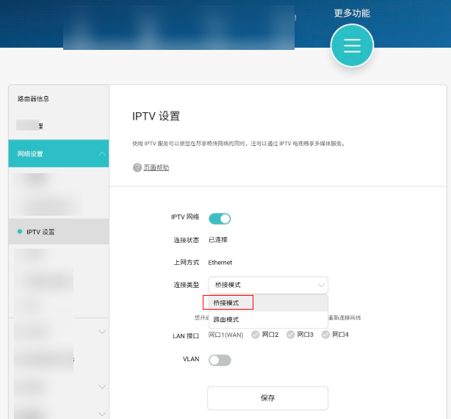Screen dimensions: 451x419
Task: Choose 桥接模式 from the dropdown list
Action: (228, 302)
